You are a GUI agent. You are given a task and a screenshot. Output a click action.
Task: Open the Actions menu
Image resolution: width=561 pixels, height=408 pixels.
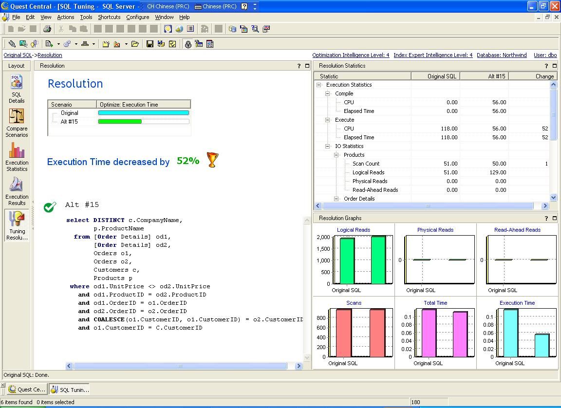point(65,17)
